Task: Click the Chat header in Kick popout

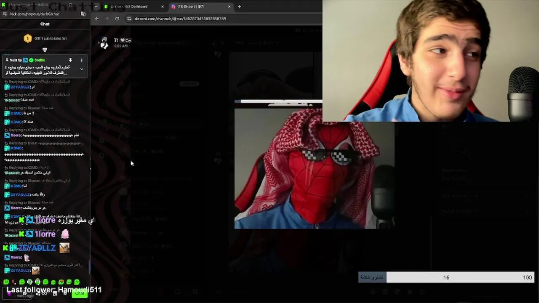Action: pos(45,24)
